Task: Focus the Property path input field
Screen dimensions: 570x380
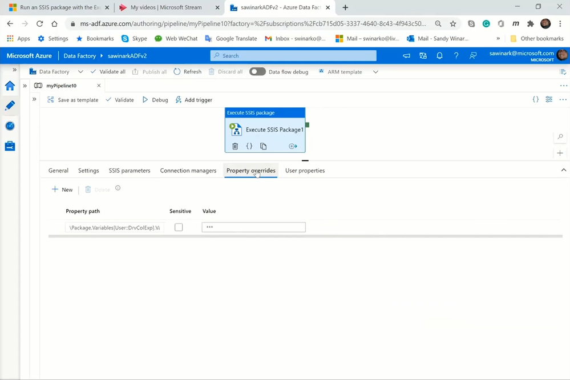Action: pos(115,228)
